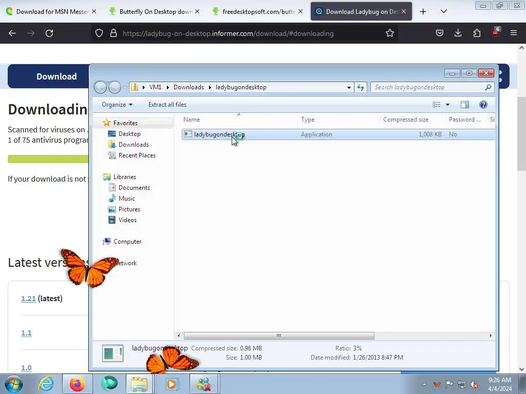Screen dimensions: 526x394
Task: Open Firefox extensions puzzle icon
Action: coord(477,33)
